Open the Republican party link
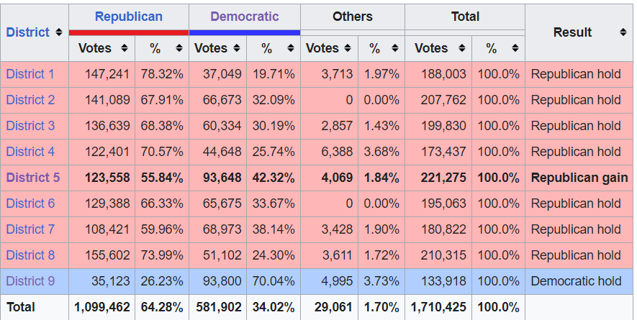This screenshot has width=637, height=320. (x=129, y=16)
